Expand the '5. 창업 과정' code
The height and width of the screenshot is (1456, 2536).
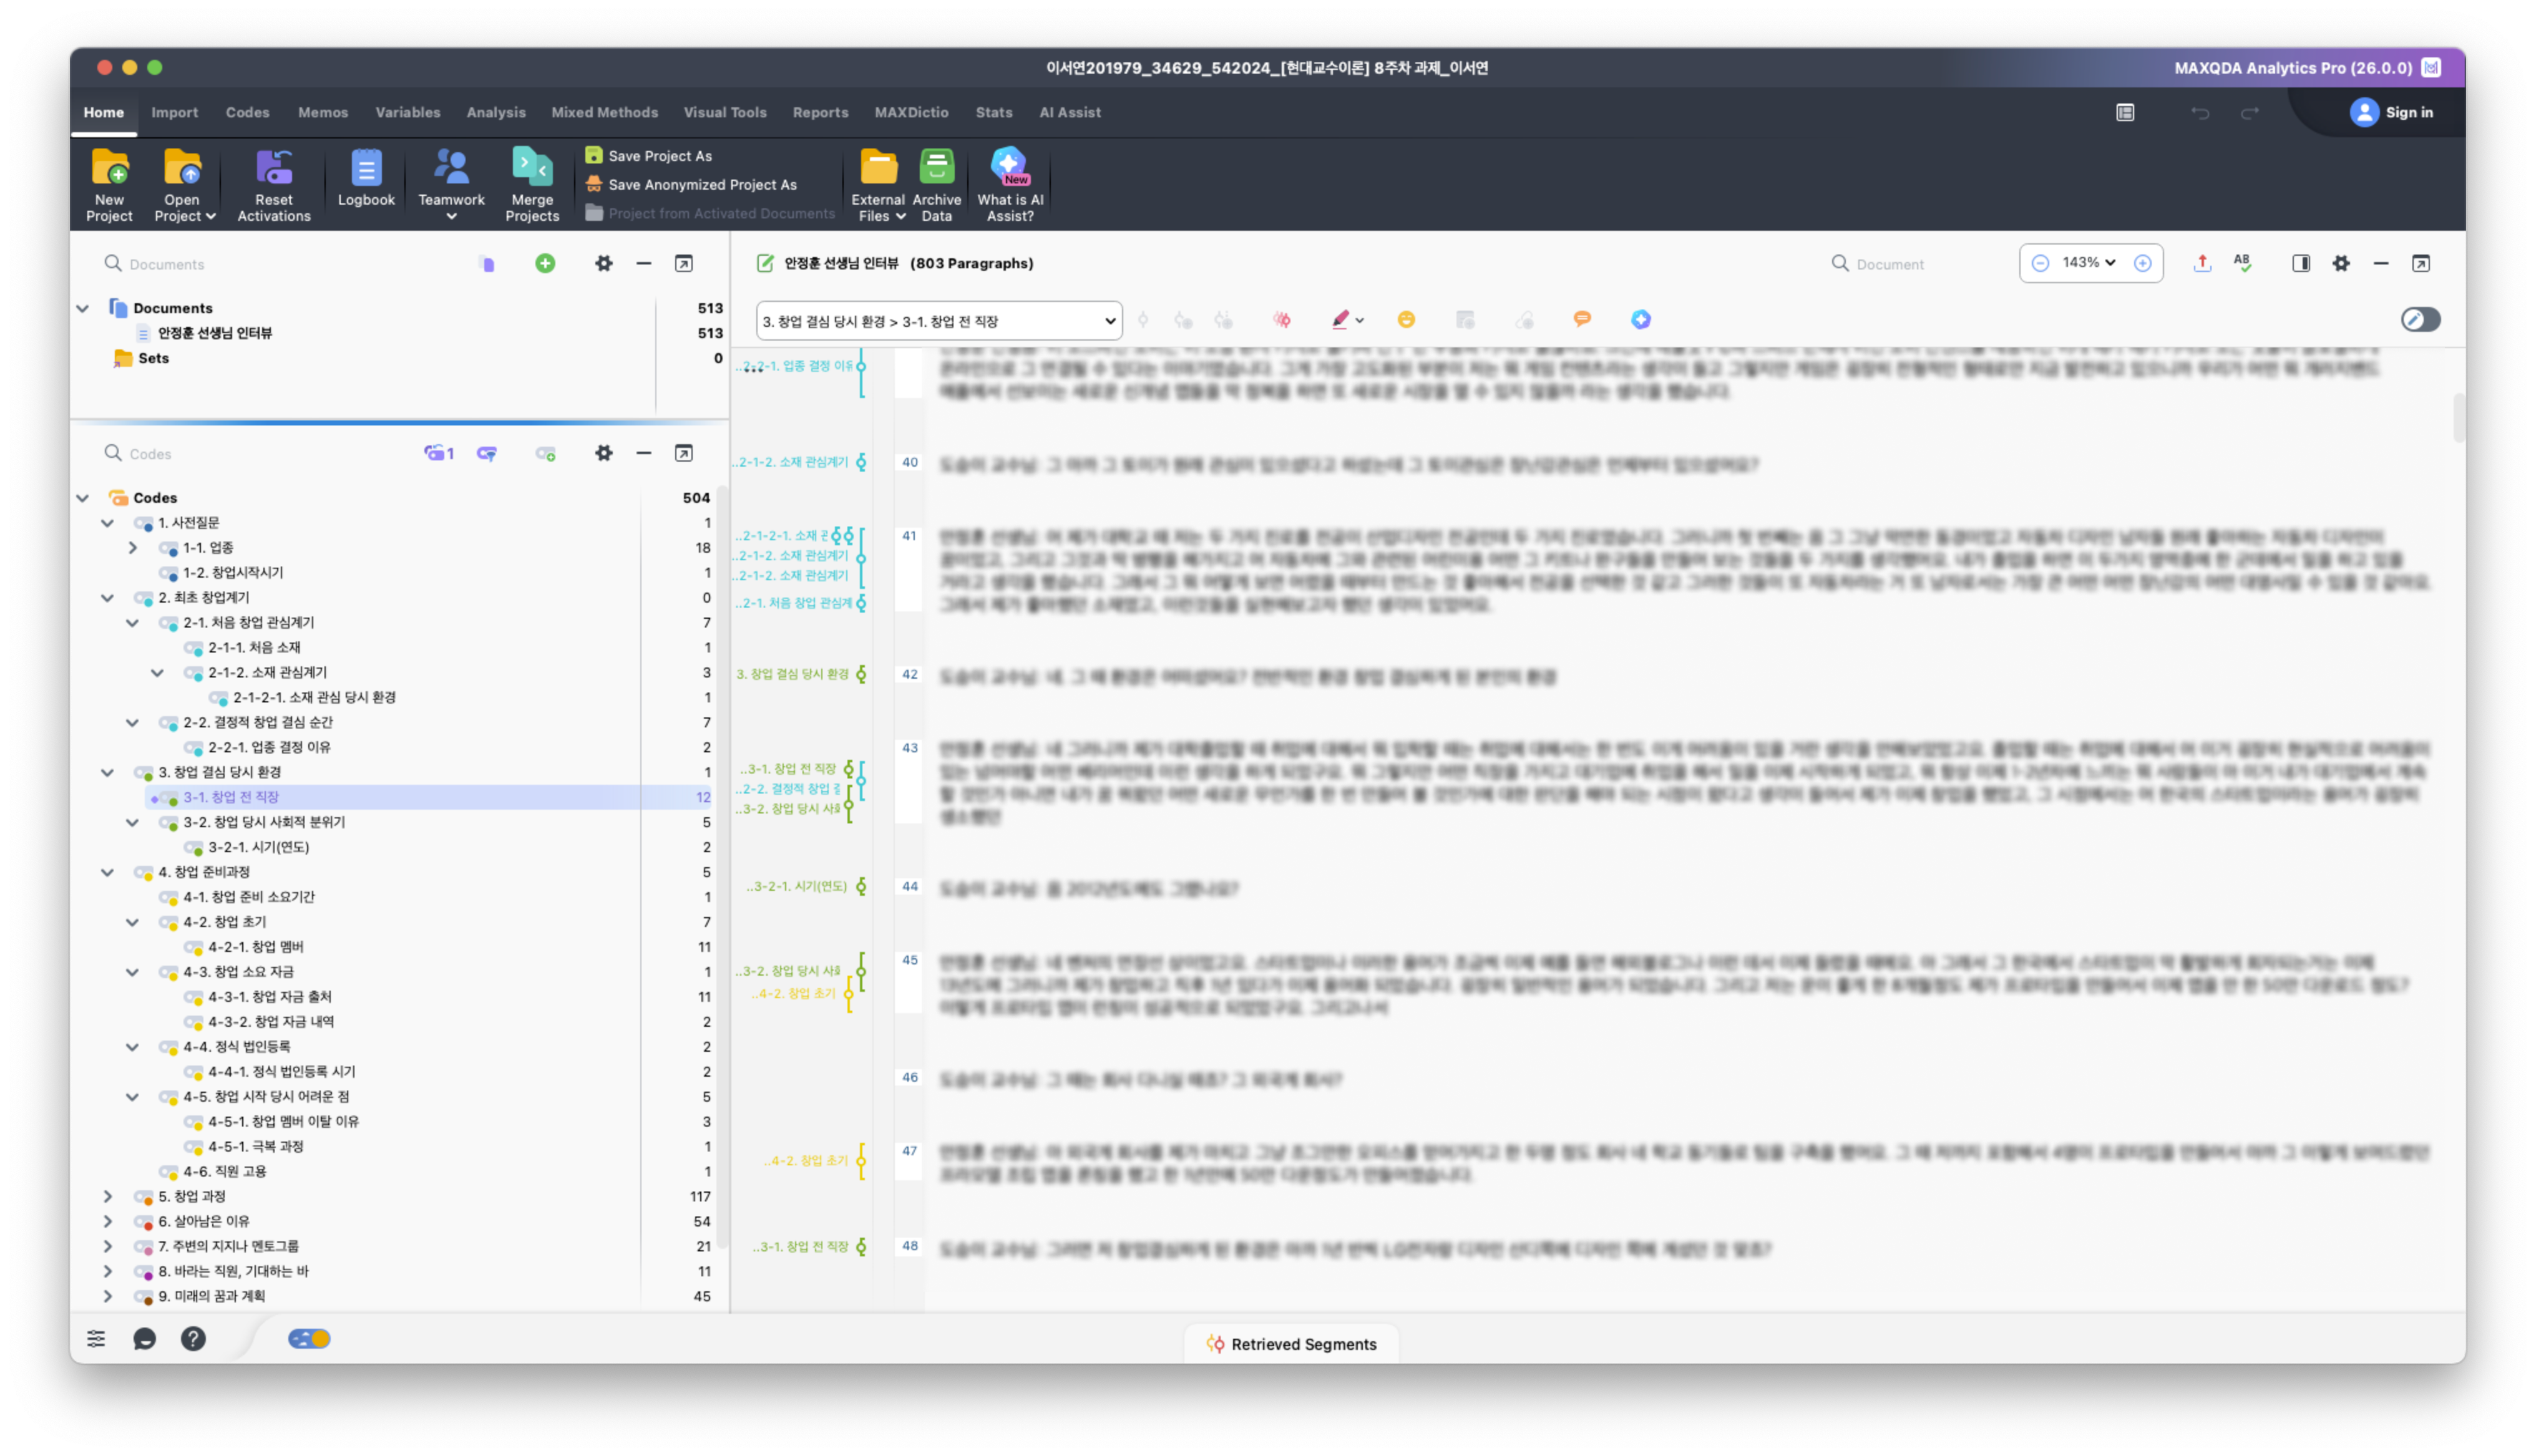click(108, 1196)
